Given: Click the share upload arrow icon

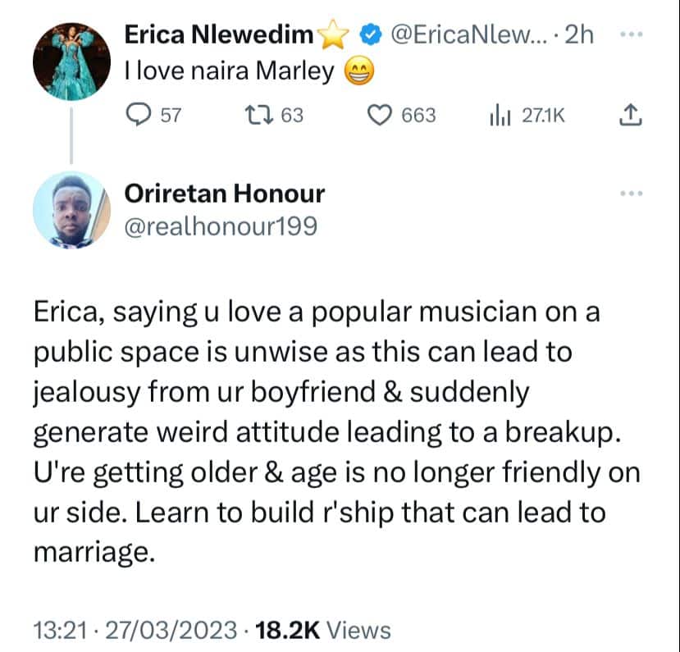Looking at the screenshot, I should coord(628,116).
